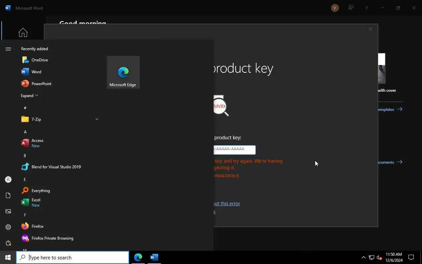Image resolution: width=422 pixels, height=264 pixels.
Task: Focus the taskbar search box
Action: tap(73, 257)
